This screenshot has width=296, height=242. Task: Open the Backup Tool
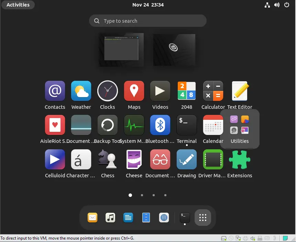point(108,125)
